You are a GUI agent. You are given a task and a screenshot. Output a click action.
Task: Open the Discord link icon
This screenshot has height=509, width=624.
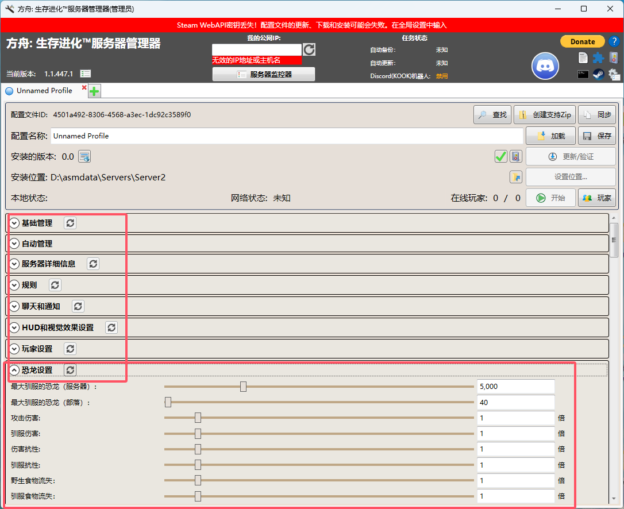tap(545, 66)
